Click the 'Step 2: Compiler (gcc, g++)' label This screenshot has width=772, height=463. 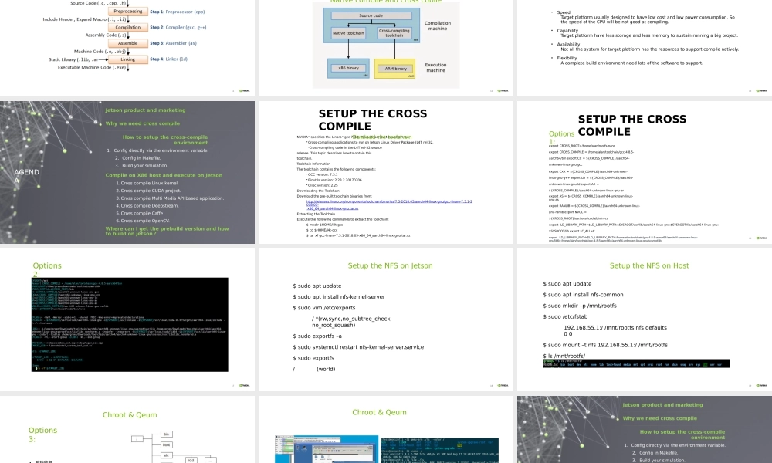178,28
